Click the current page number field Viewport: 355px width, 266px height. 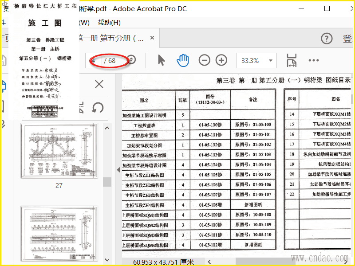[x=94, y=60]
